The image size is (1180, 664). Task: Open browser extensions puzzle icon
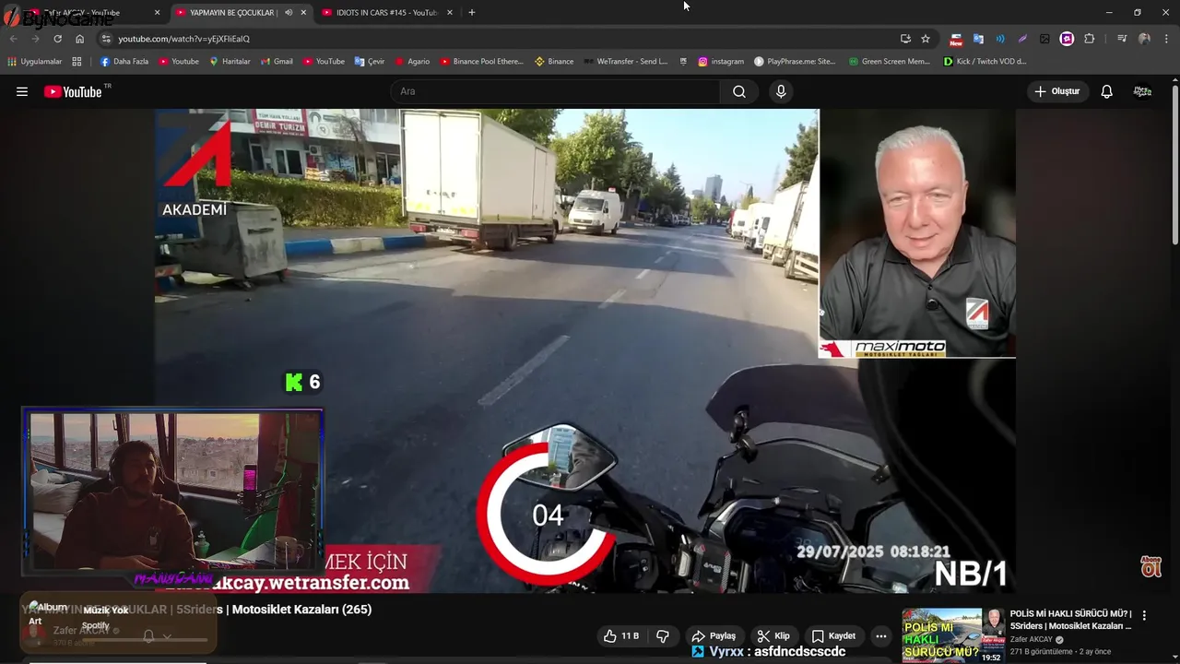(1089, 39)
